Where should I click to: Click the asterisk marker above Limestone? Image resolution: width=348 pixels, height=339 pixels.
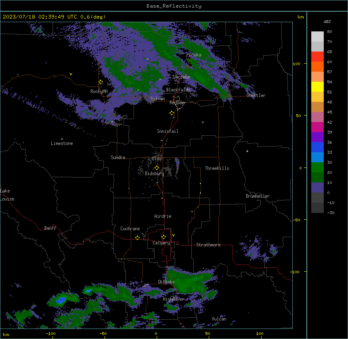[x=62, y=139]
